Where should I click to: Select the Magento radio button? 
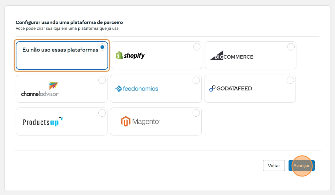[x=196, y=113]
